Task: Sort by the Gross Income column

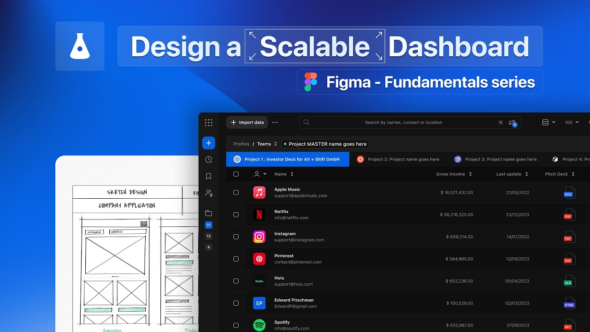Action: pos(454,174)
